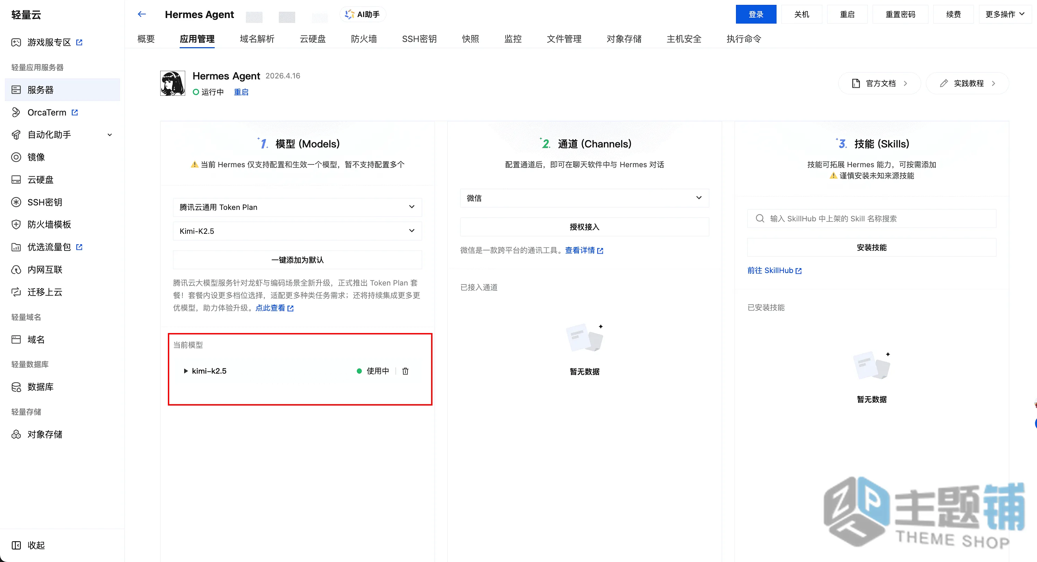Viewport: 1037px width, 562px height.
Task: Click the 实践教程 pencil icon
Action: pyautogui.click(x=944, y=83)
